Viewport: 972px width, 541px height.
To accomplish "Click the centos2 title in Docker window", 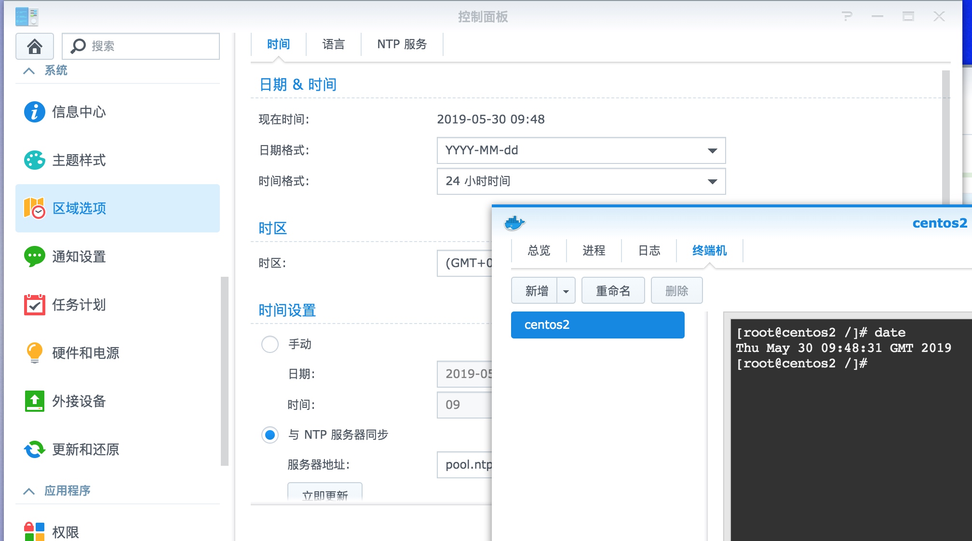I will coord(940,223).
